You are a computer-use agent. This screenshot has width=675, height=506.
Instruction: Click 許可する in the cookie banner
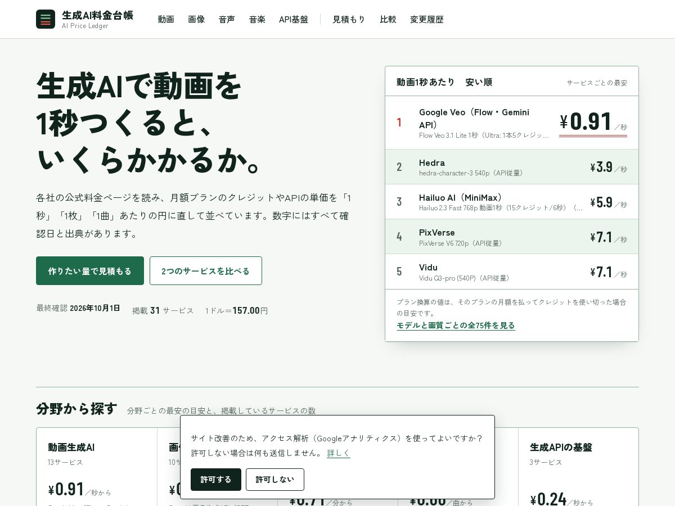tap(216, 480)
